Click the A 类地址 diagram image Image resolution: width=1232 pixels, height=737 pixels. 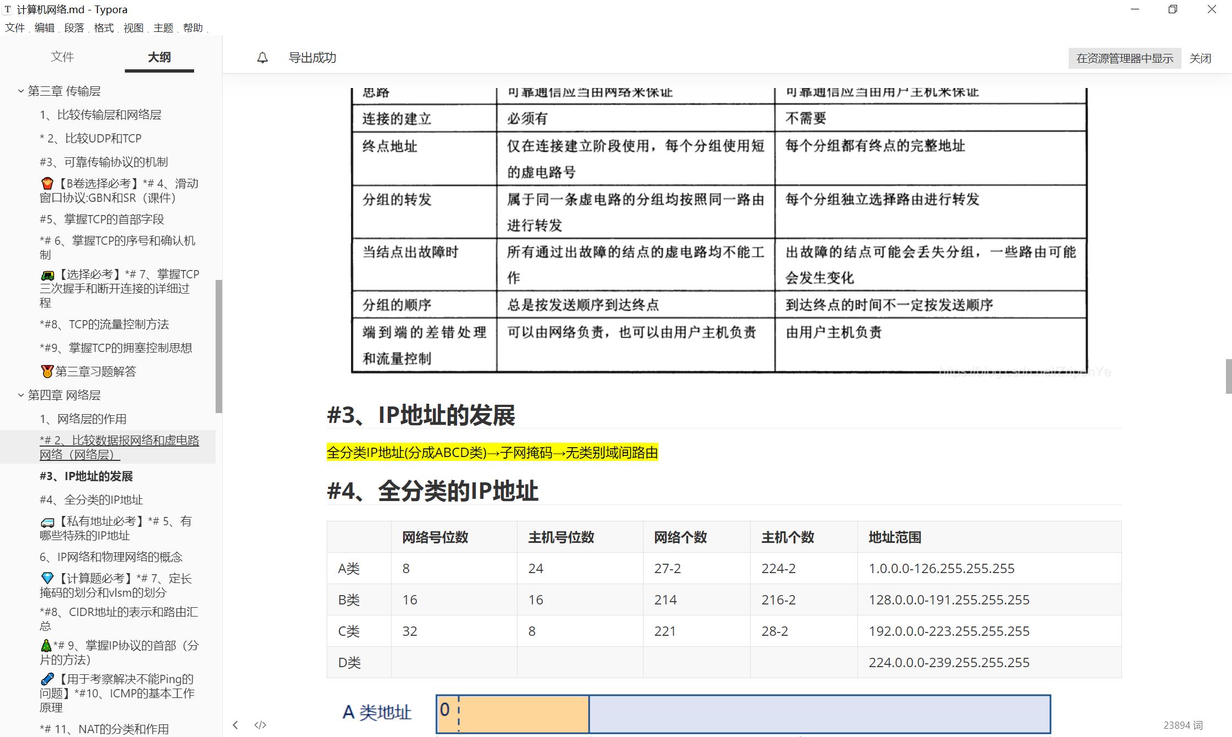(x=696, y=713)
